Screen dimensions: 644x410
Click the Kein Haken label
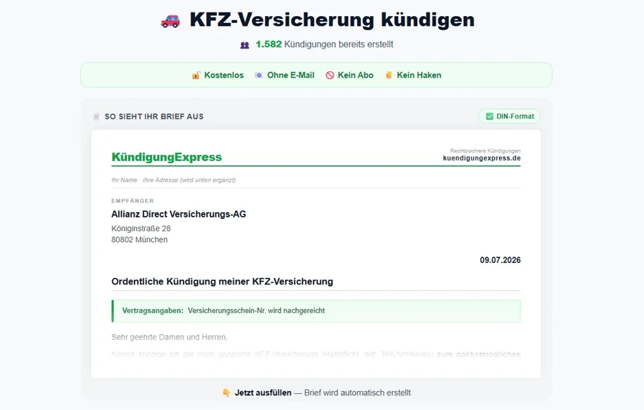(x=419, y=75)
